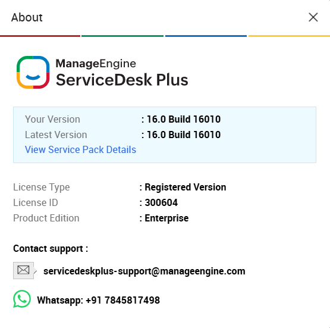Click the License ID label
The height and width of the screenshot is (328, 330).
point(36,202)
